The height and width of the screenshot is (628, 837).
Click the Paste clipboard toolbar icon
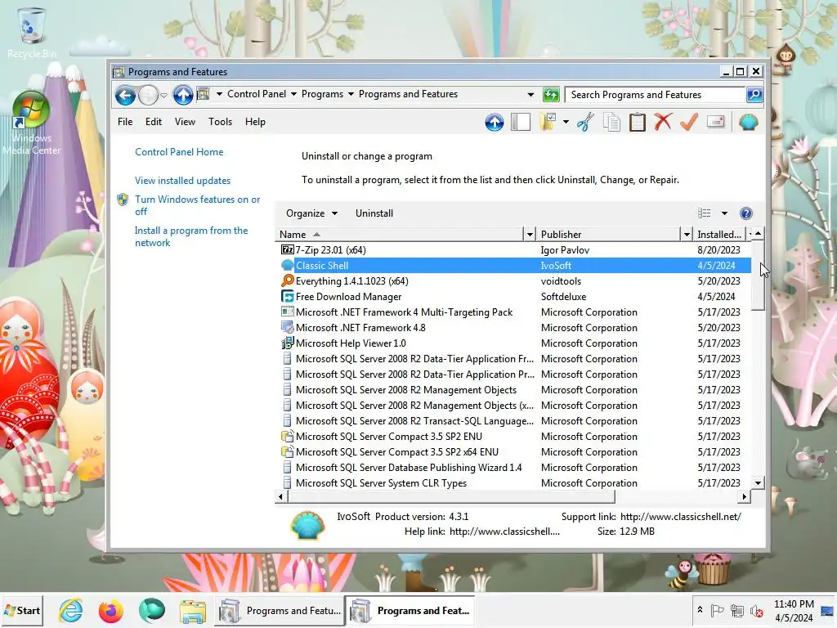[637, 123]
